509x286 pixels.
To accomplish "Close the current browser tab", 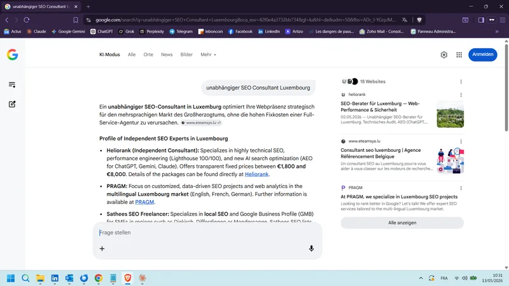I will pos(76,6).
